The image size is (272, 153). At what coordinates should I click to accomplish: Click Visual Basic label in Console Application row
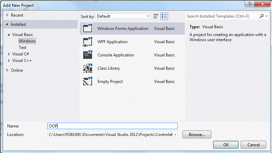pyautogui.click(x=164, y=55)
